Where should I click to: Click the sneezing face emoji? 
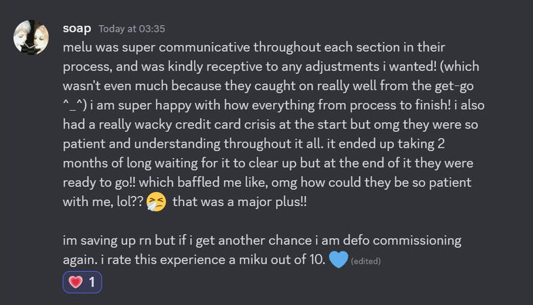(155, 203)
